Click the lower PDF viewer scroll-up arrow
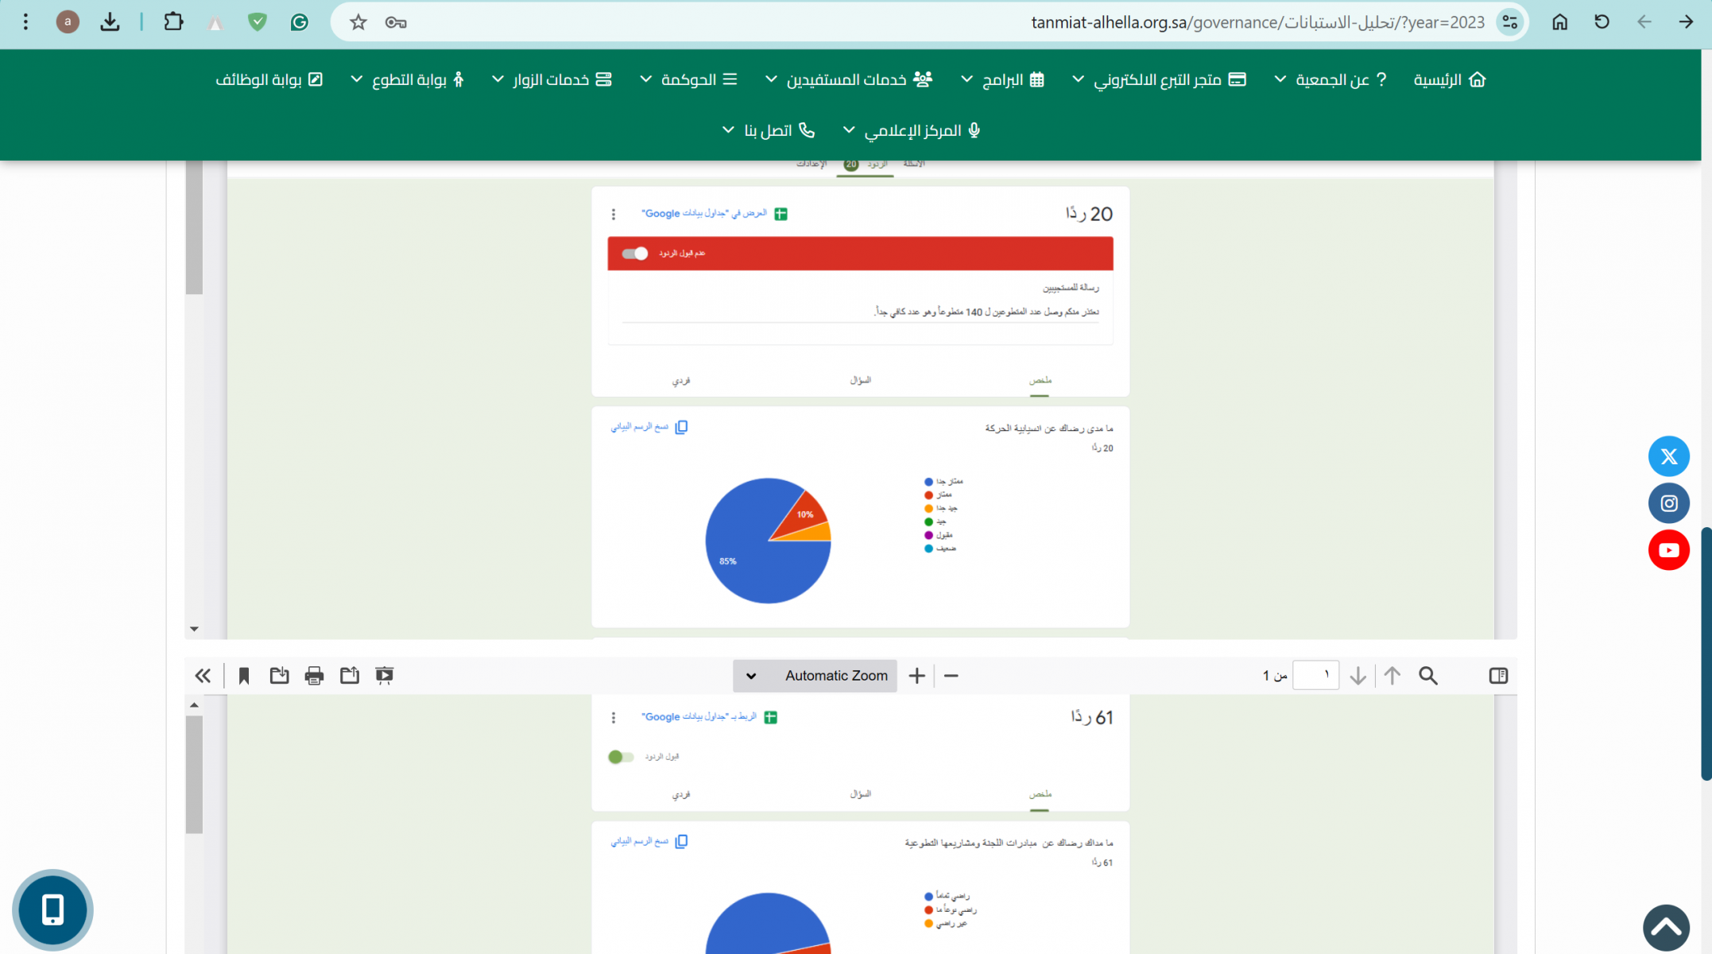This screenshot has height=954, width=1712. pyautogui.click(x=194, y=705)
